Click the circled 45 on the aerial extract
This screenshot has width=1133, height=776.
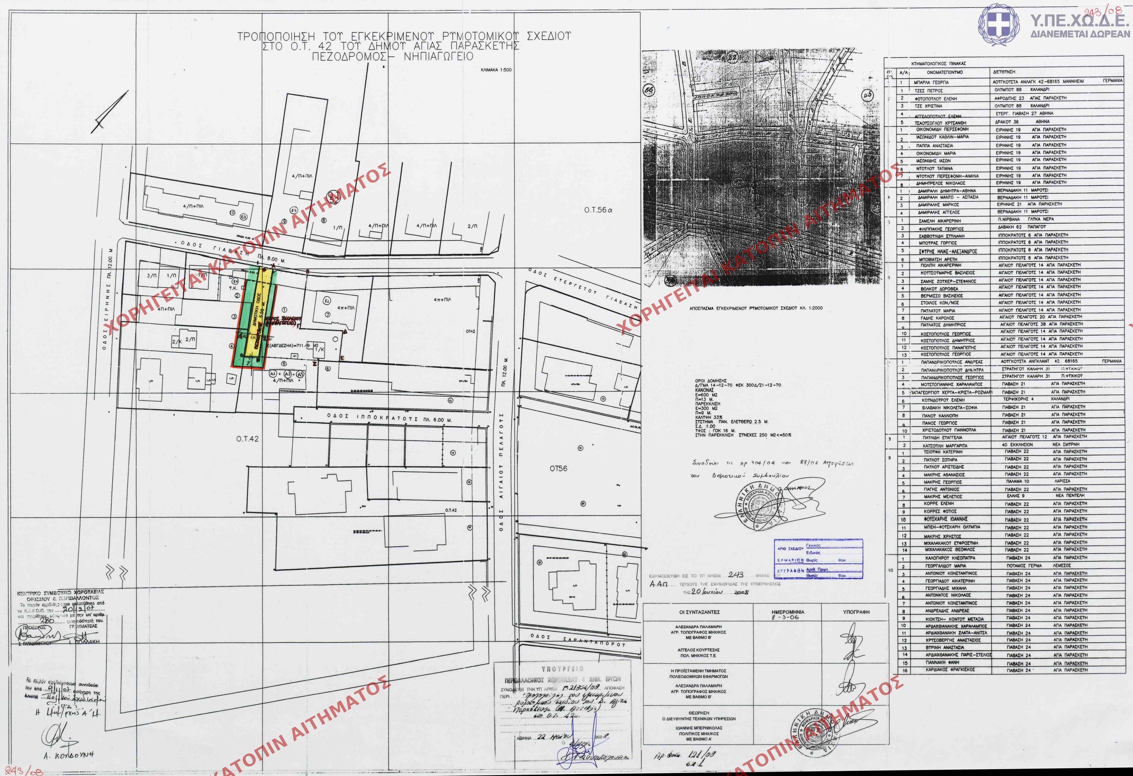coord(867,95)
